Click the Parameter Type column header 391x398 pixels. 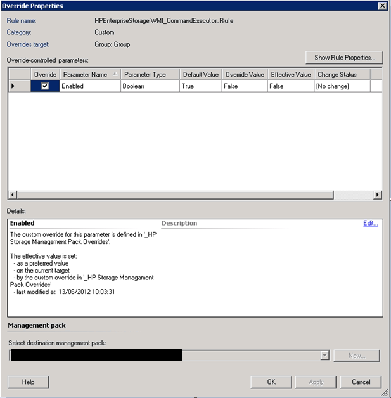coord(150,74)
